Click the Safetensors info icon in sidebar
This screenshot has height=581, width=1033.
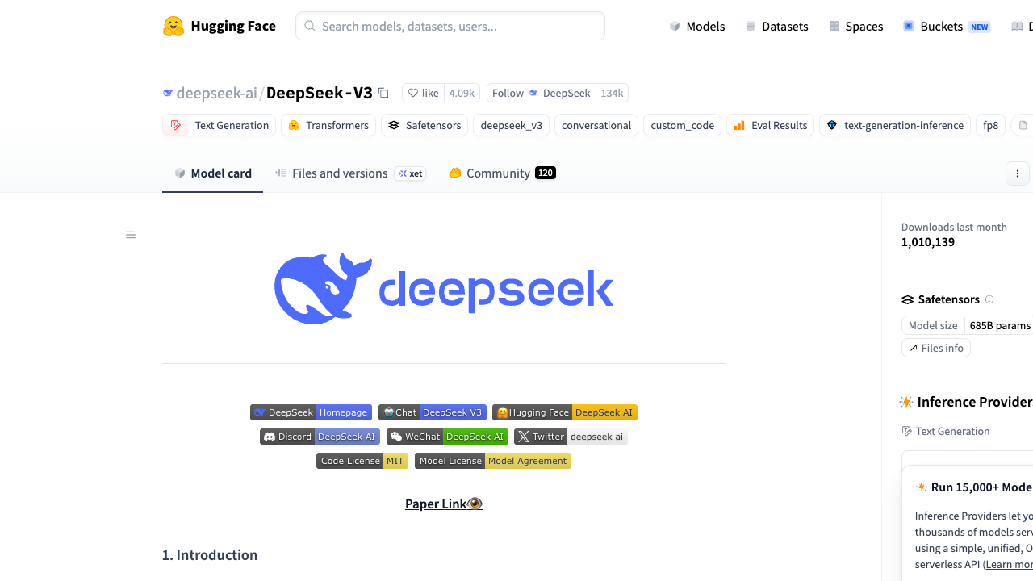989,299
